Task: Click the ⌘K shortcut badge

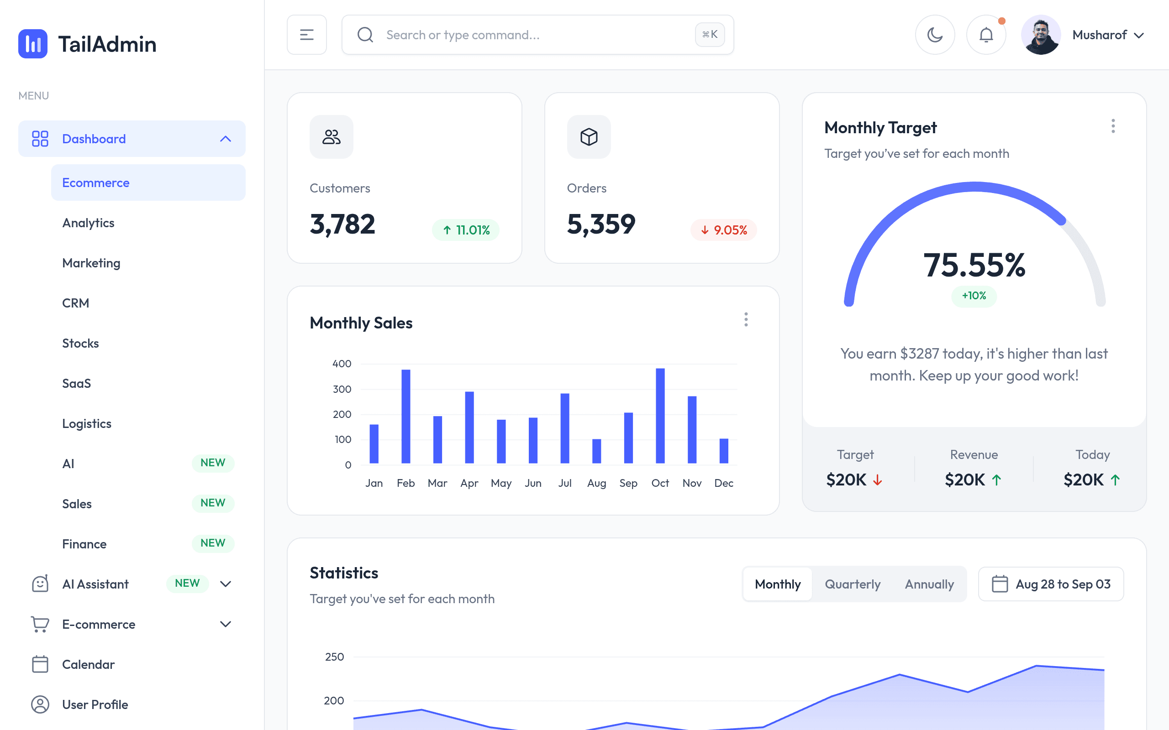Action: pyautogui.click(x=710, y=35)
